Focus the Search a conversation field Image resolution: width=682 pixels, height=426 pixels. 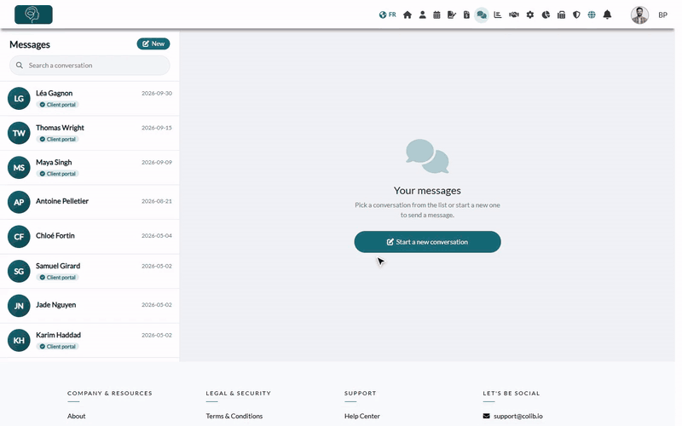tap(90, 66)
